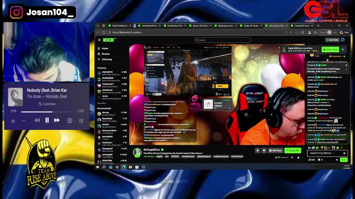This screenshot has width=355, height=199.
Task: Click the green KICK logo
Action: click(x=108, y=40)
